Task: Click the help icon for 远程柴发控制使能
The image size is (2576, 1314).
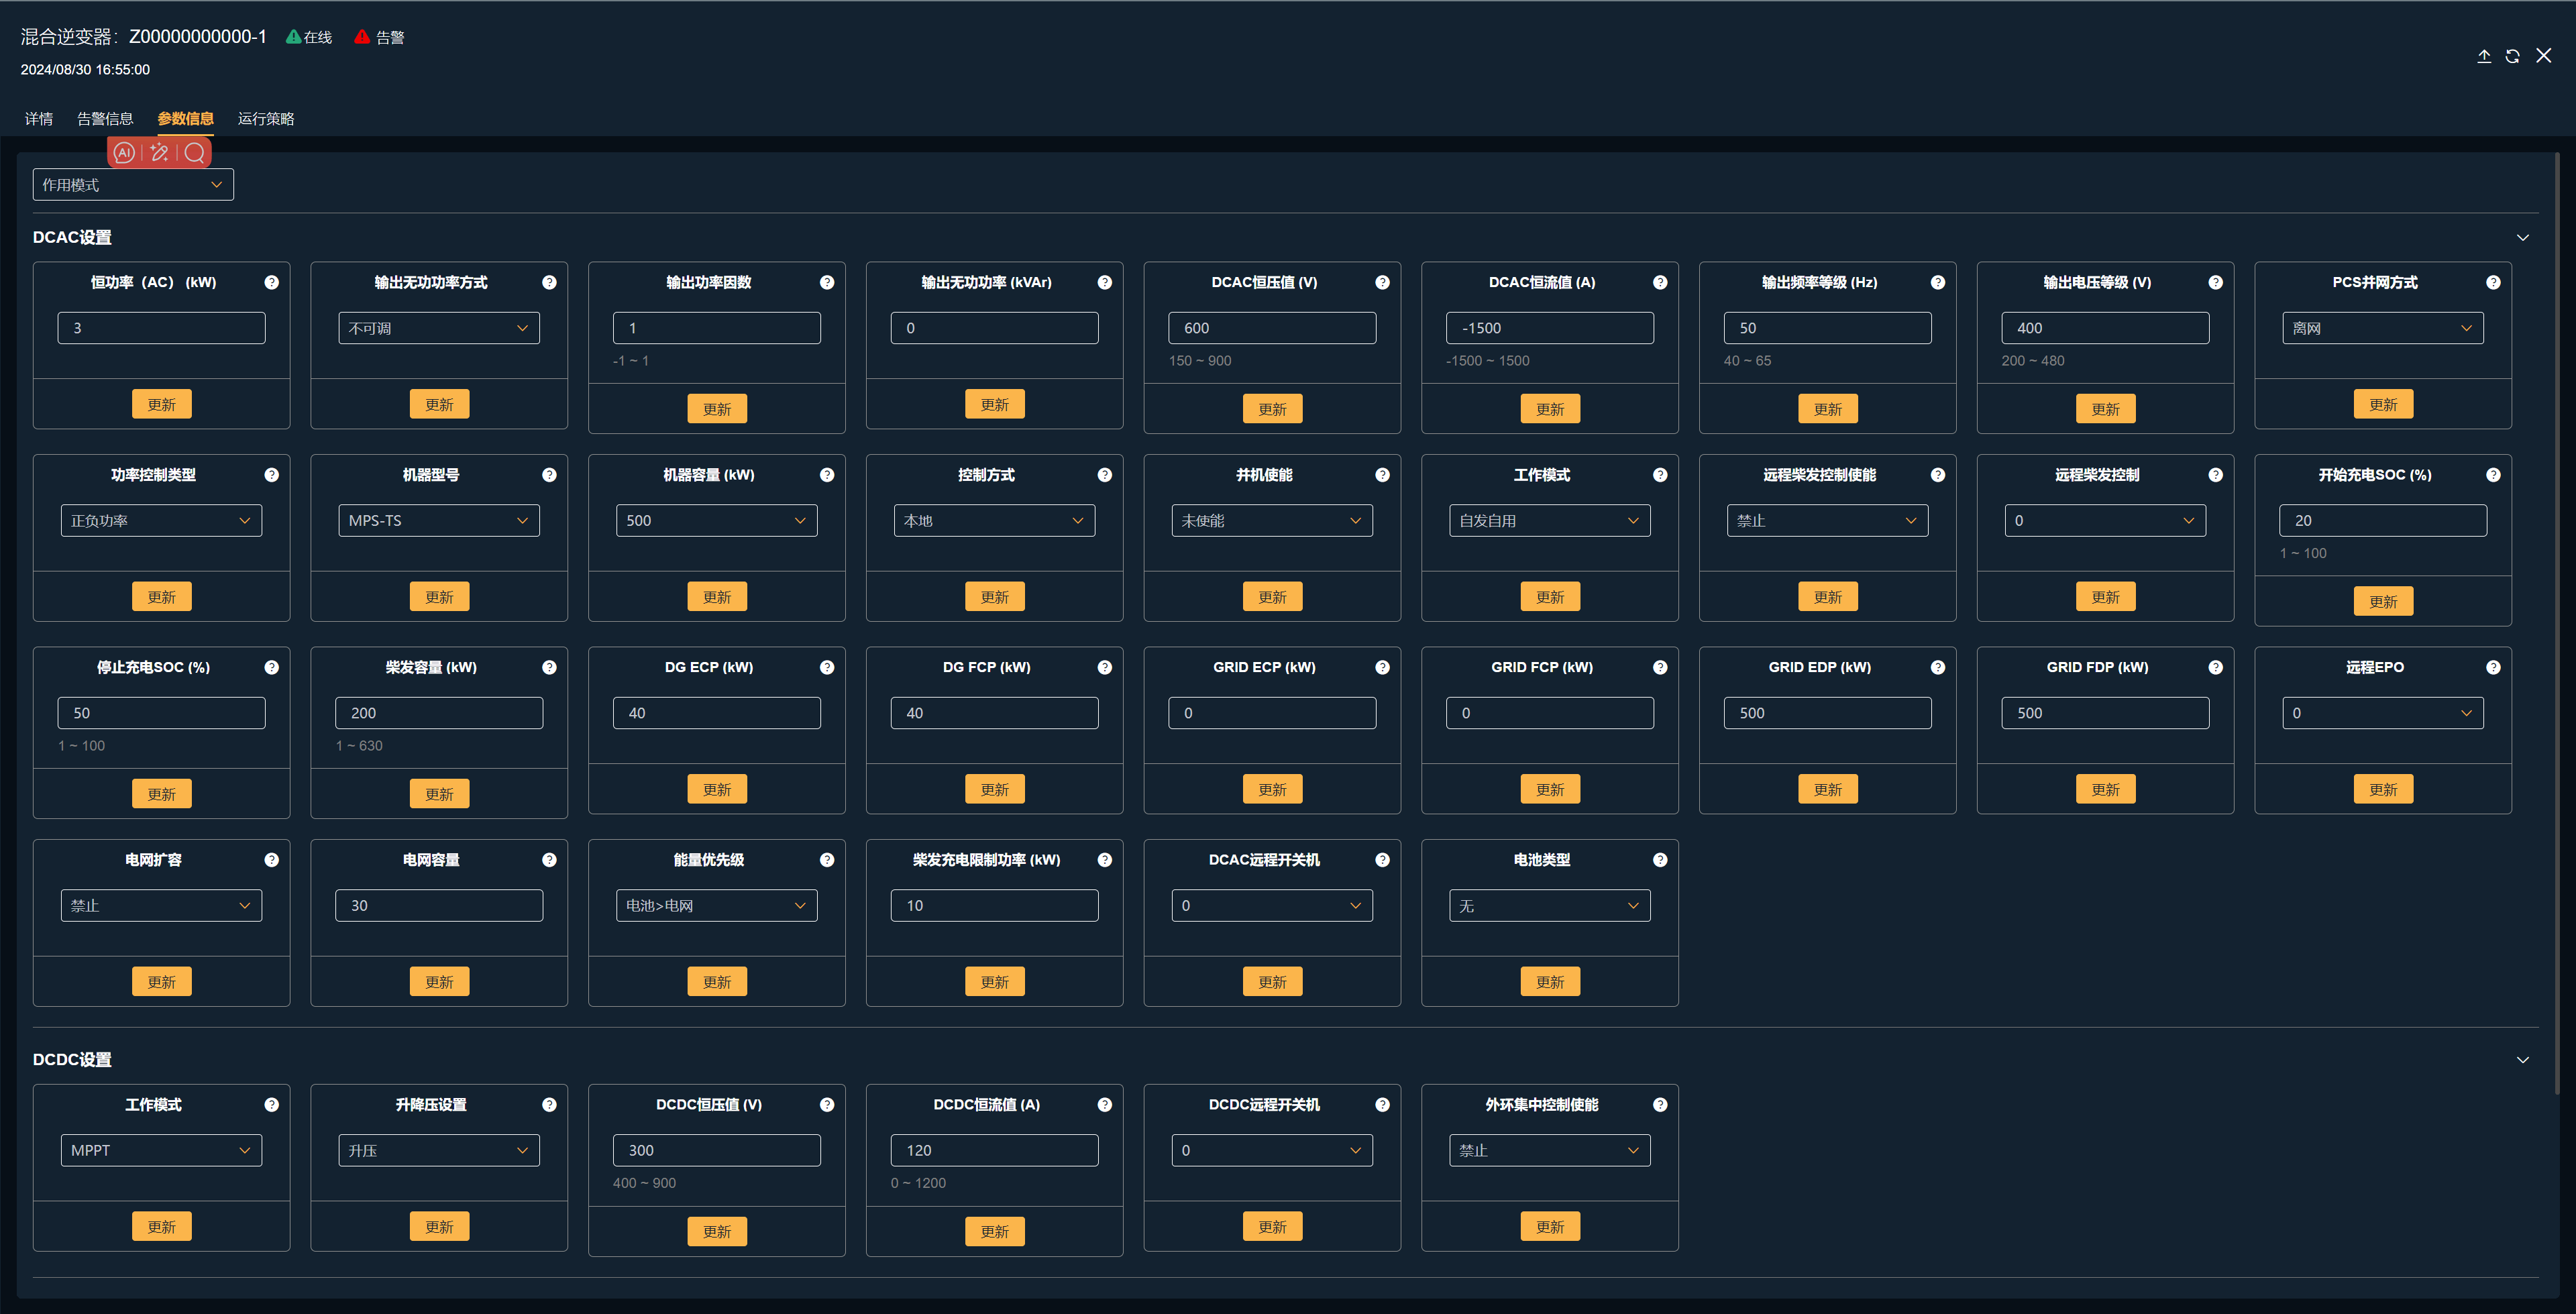Action: tap(1938, 475)
